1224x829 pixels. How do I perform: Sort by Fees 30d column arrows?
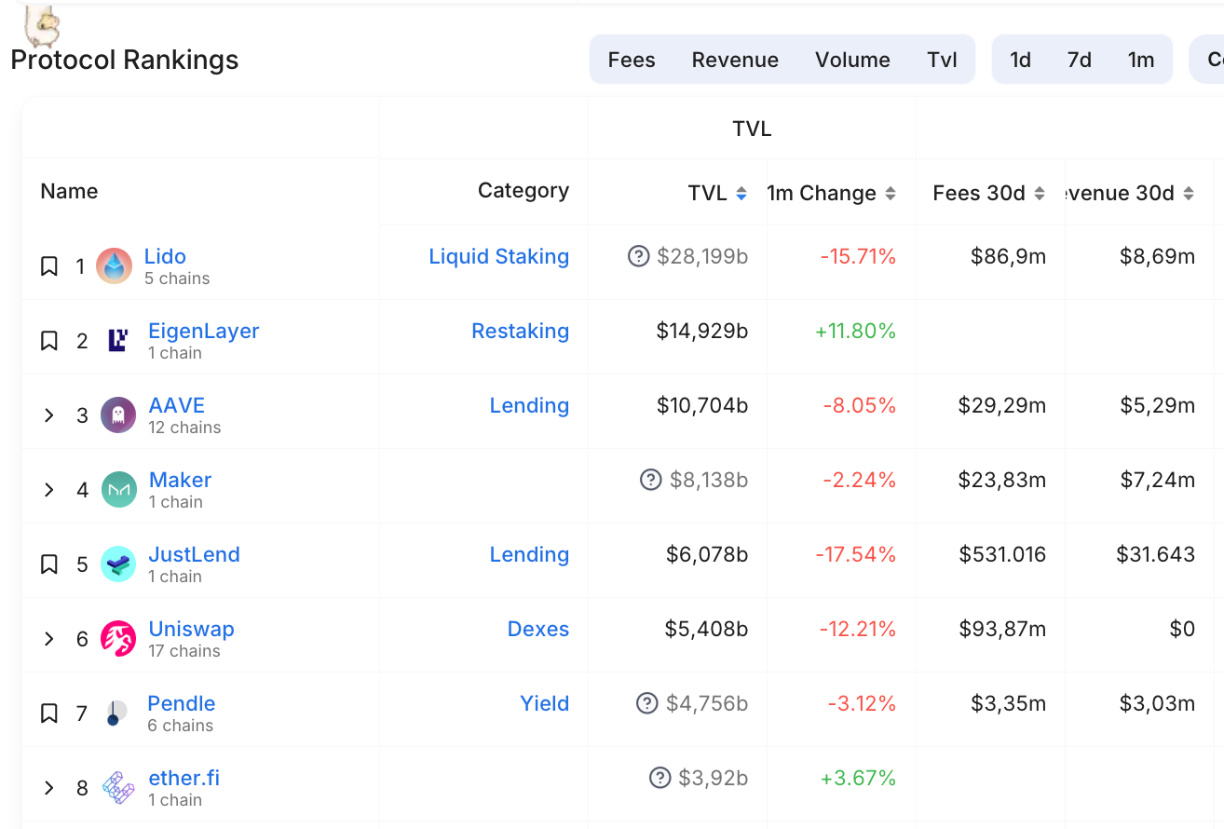coord(1040,193)
